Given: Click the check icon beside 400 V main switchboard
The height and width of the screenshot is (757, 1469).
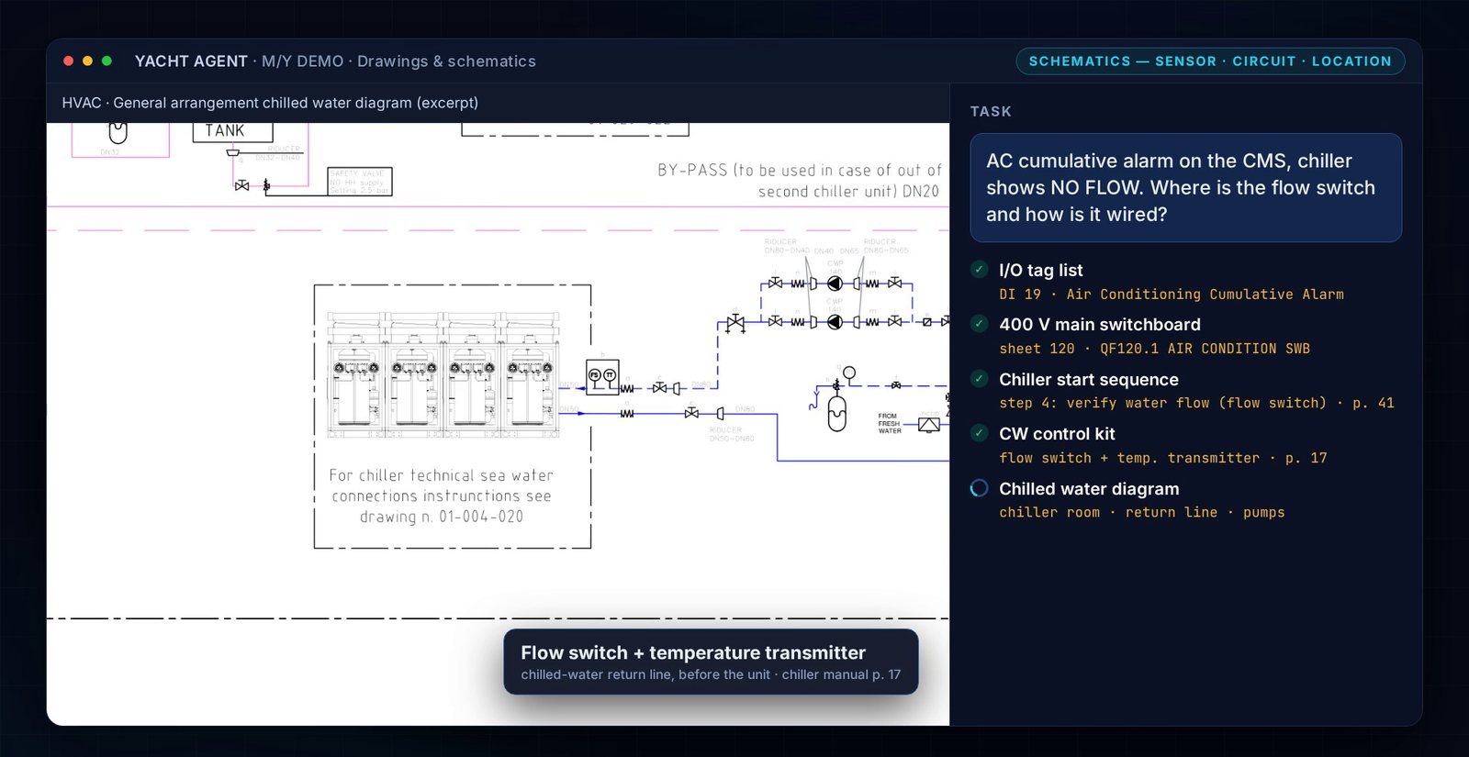Looking at the screenshot, I should click(980, 324).
